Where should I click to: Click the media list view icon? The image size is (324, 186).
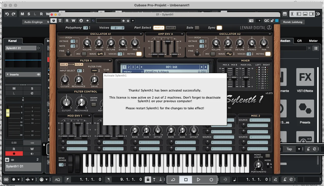tap(316, 48)
